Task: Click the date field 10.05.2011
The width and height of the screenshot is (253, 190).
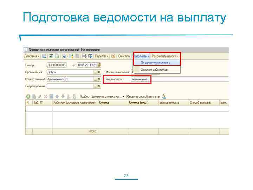Action: 87,65
